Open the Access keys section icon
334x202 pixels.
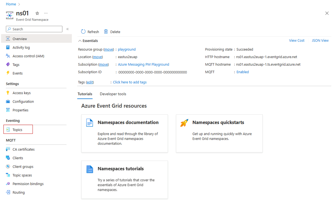tap(8, 93)
